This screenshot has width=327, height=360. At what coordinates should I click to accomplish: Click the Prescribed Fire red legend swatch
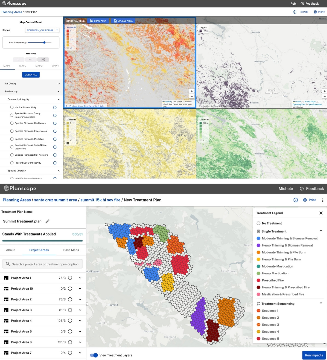pos(258,280)
